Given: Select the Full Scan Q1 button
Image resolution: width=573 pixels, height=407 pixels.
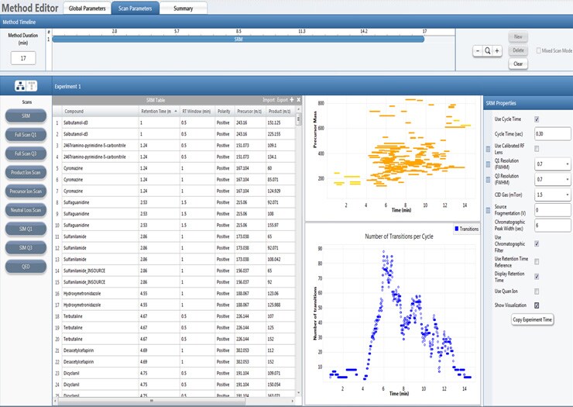Looking at the screenshot, I should tap(26, 135).
